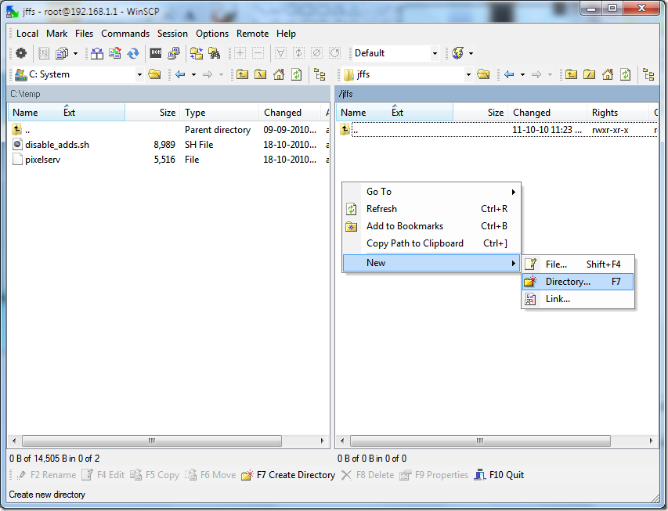
Task: Refresh the remote panel with refresh icon
Action: tap(624, 74)
